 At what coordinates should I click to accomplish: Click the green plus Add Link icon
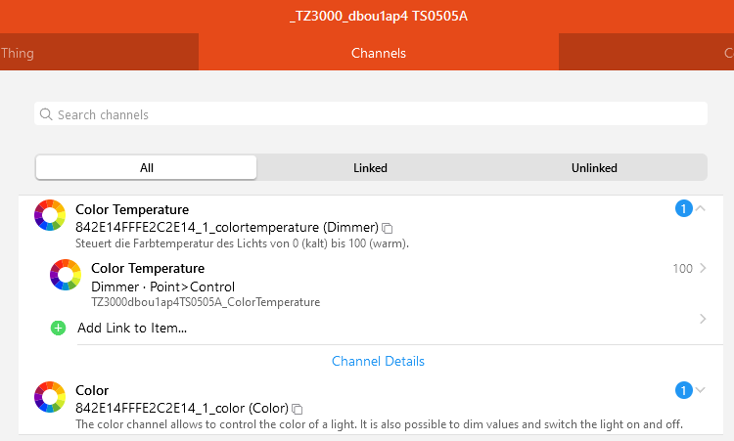click(x=58, y=329)
